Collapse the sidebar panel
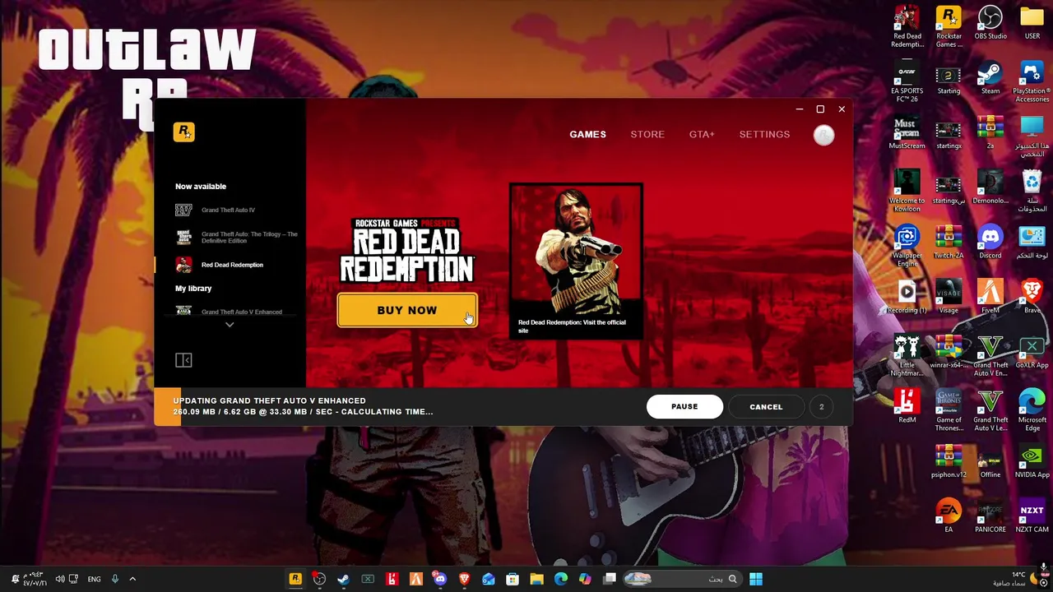This screenshot has height=592, width=1053. coord(183,360)
